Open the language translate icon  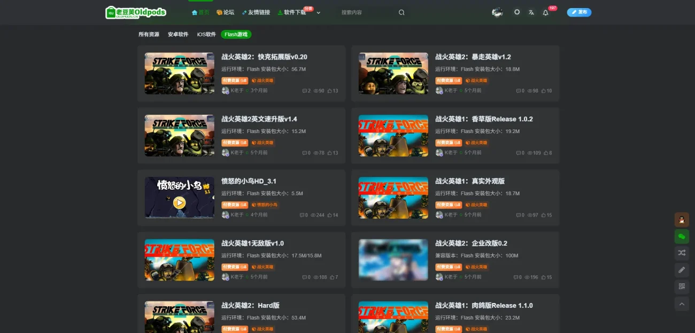pyautogui.click(x=531, y=12)
